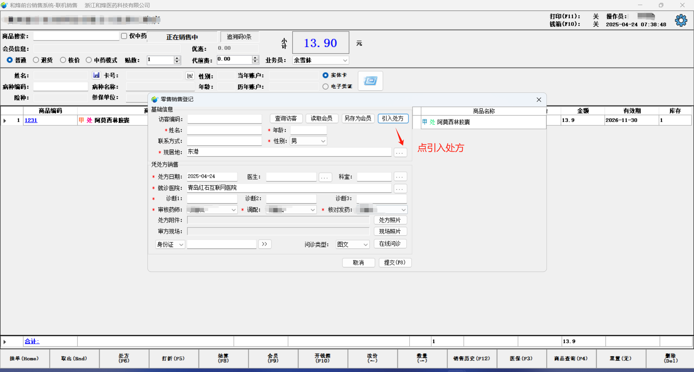Screen dimensions: 694x372
Task: Click the ellipsis button beside 医生 field
Action: 325,177
